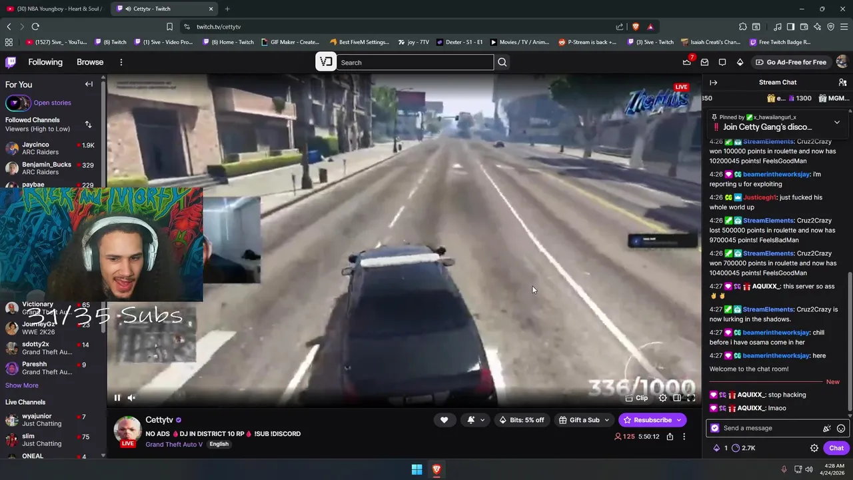Click the Windows Start button
Viewport: 853px width, 480px height.
tap(417, 469)
